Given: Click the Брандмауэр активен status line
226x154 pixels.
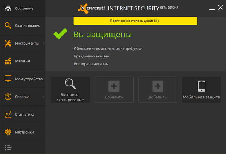Looking at the screenshot, I should pyautogui.click(x=92, y=56).
